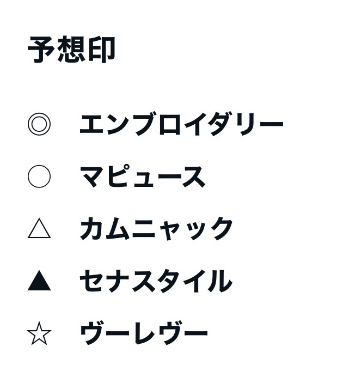
Task: Select the horse name セナスタイル
Action: (x=156, y=282)
